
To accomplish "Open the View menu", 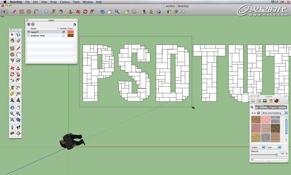I will click(44, 2).
